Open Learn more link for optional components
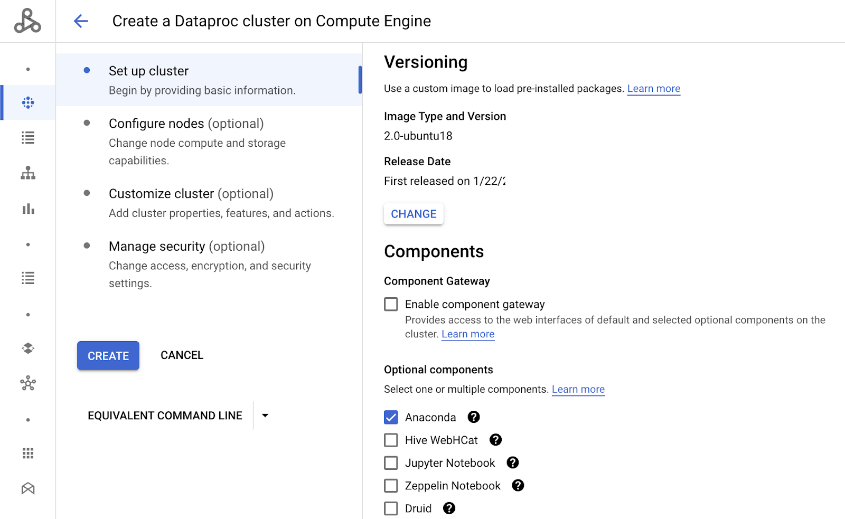The width and height of the screenshot is (845, 519). (578, 390)
